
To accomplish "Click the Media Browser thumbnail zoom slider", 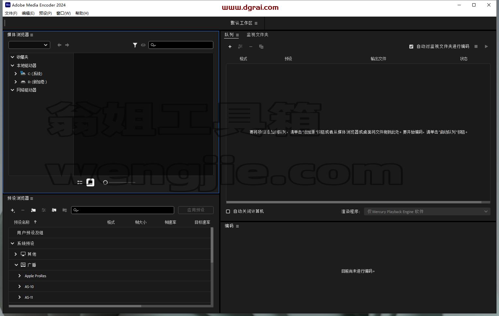I will (x=119, y=182).
